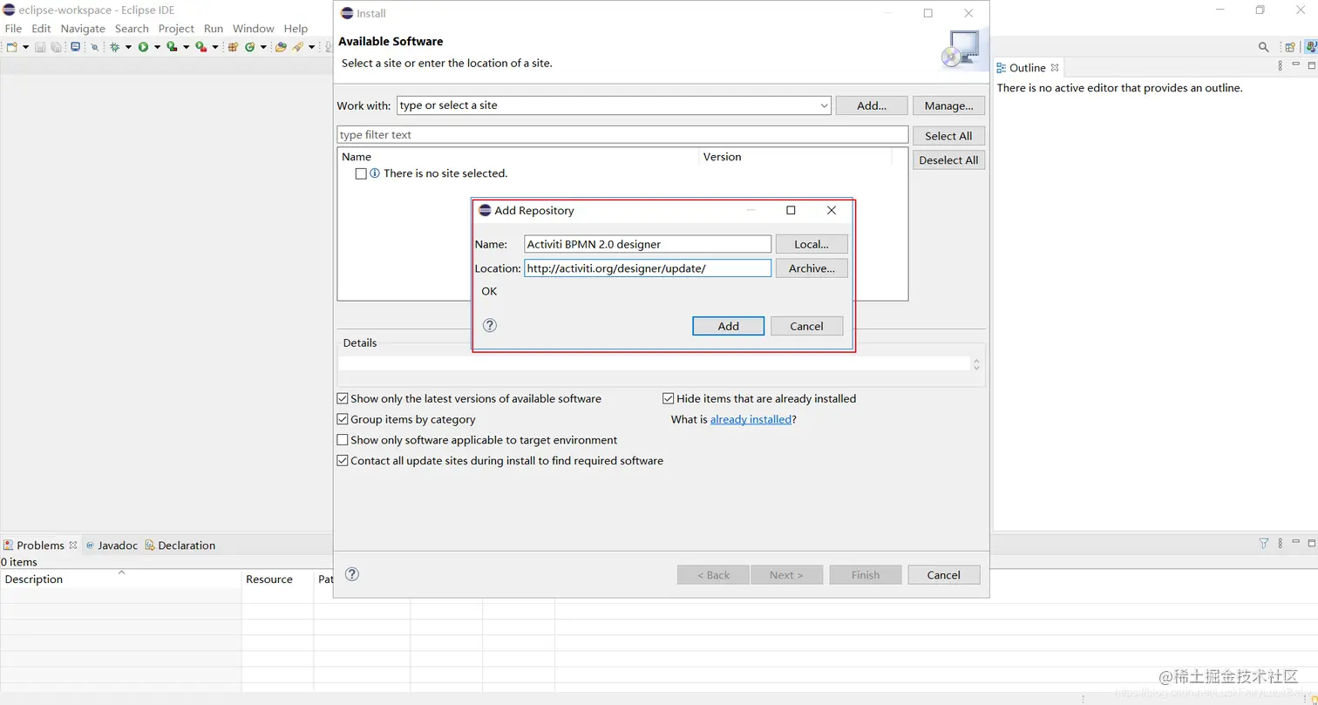Click help icon in Install dialog
The height and width of the screenshot is (705, 1318).
(352, 573)
